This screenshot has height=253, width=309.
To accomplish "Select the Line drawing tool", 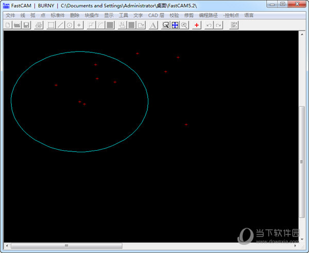I will [x=60, y=25].
